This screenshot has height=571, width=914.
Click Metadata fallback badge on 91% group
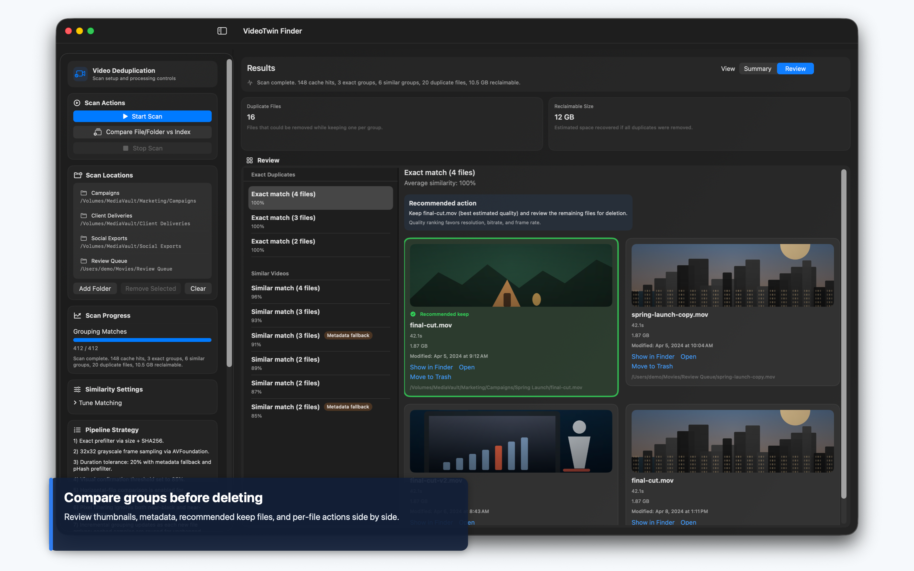pos(348,335)
